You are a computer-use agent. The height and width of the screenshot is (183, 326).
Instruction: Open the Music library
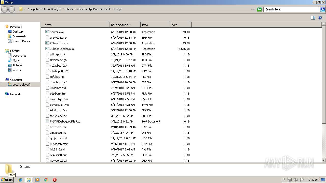click(16, 60)
